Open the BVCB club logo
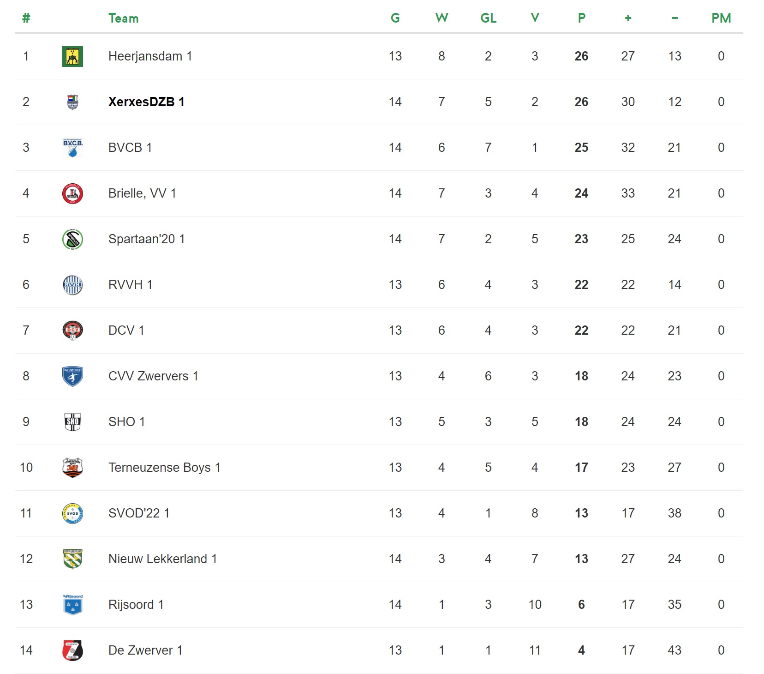This screenshot has width=764, height=674. point(72,148)
